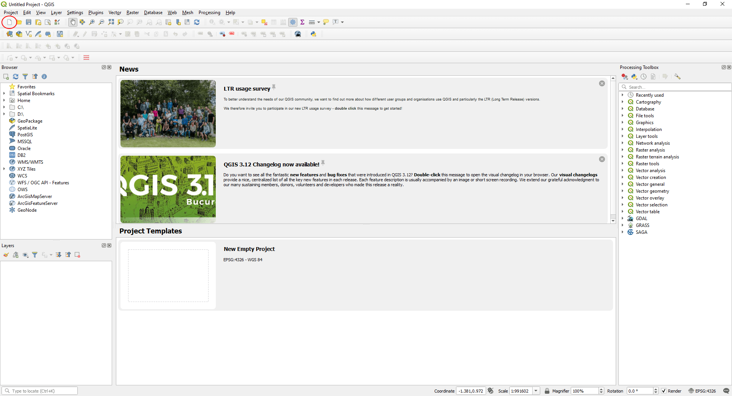Select the PostGIS entry in Browser
The width and height of the screenshot is (732, 396).
(25, 135)
